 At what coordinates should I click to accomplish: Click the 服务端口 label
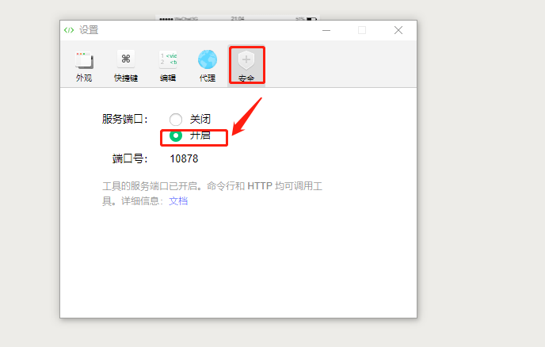click(125, 119)
